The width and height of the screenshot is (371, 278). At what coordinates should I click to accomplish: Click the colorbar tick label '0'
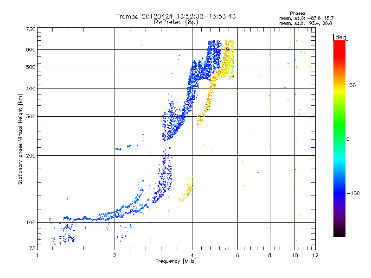coord(348,139)
